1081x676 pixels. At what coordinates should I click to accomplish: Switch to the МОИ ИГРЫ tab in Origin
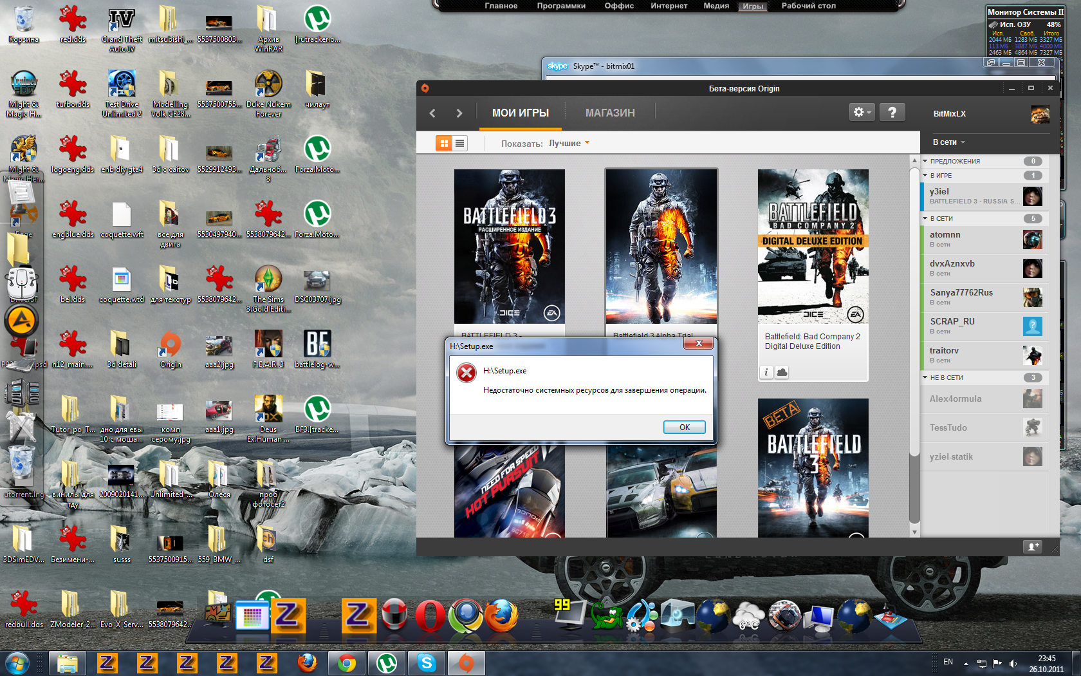click(x=520, y=113)
